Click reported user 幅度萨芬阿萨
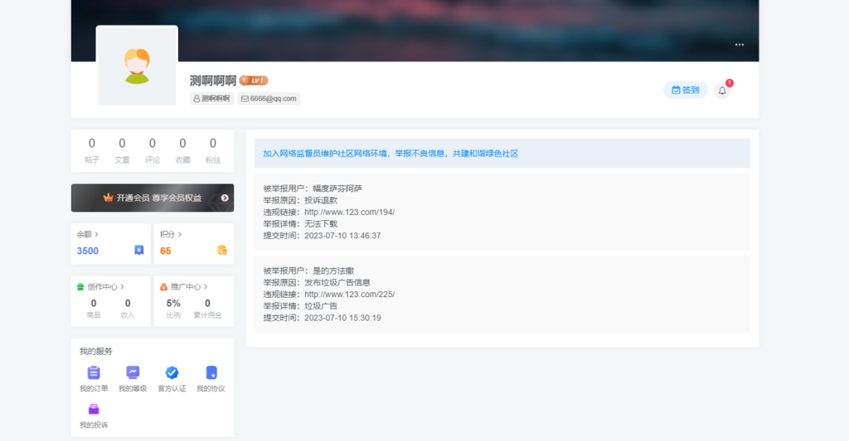Screen dimensions: 849x441 [x=337, y=189]
